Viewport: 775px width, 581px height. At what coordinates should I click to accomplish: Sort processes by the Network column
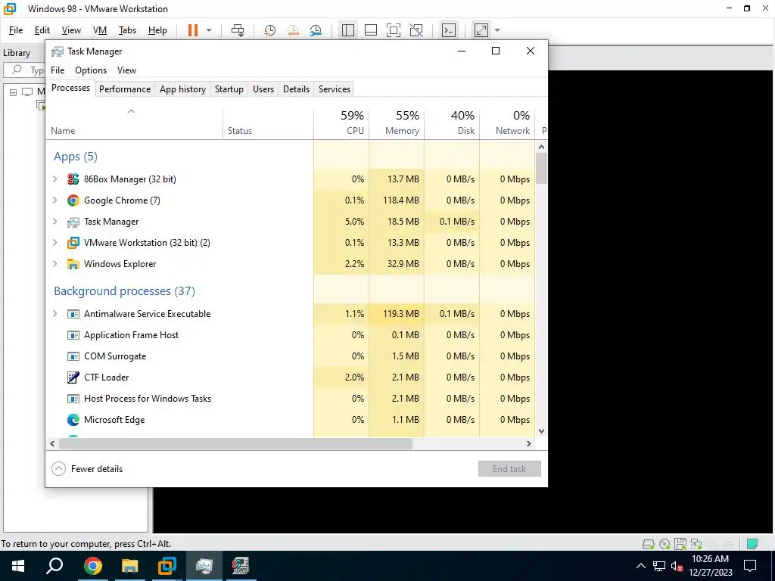(508, 122)
